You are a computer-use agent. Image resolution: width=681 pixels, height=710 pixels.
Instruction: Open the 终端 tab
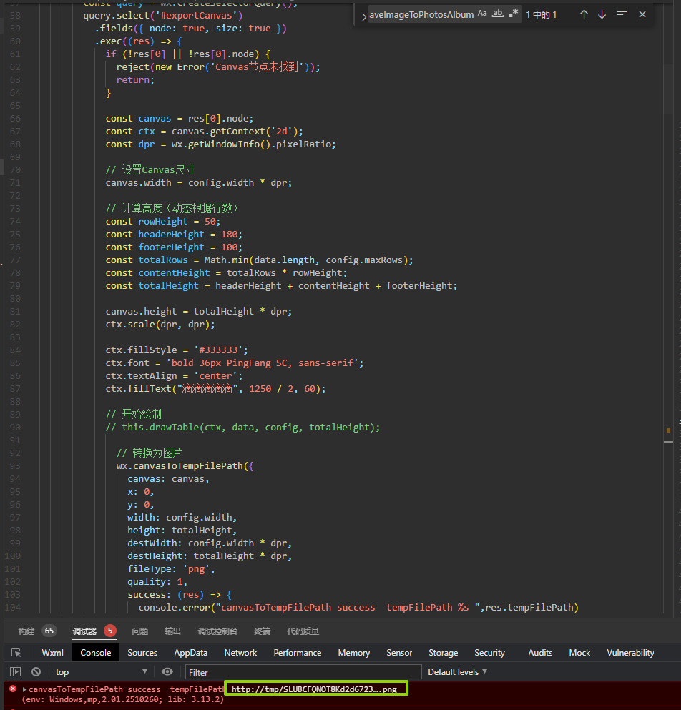[263, 631]
